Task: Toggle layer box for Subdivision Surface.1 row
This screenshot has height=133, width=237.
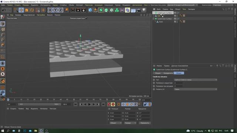Action: click(x=175, y=13)
